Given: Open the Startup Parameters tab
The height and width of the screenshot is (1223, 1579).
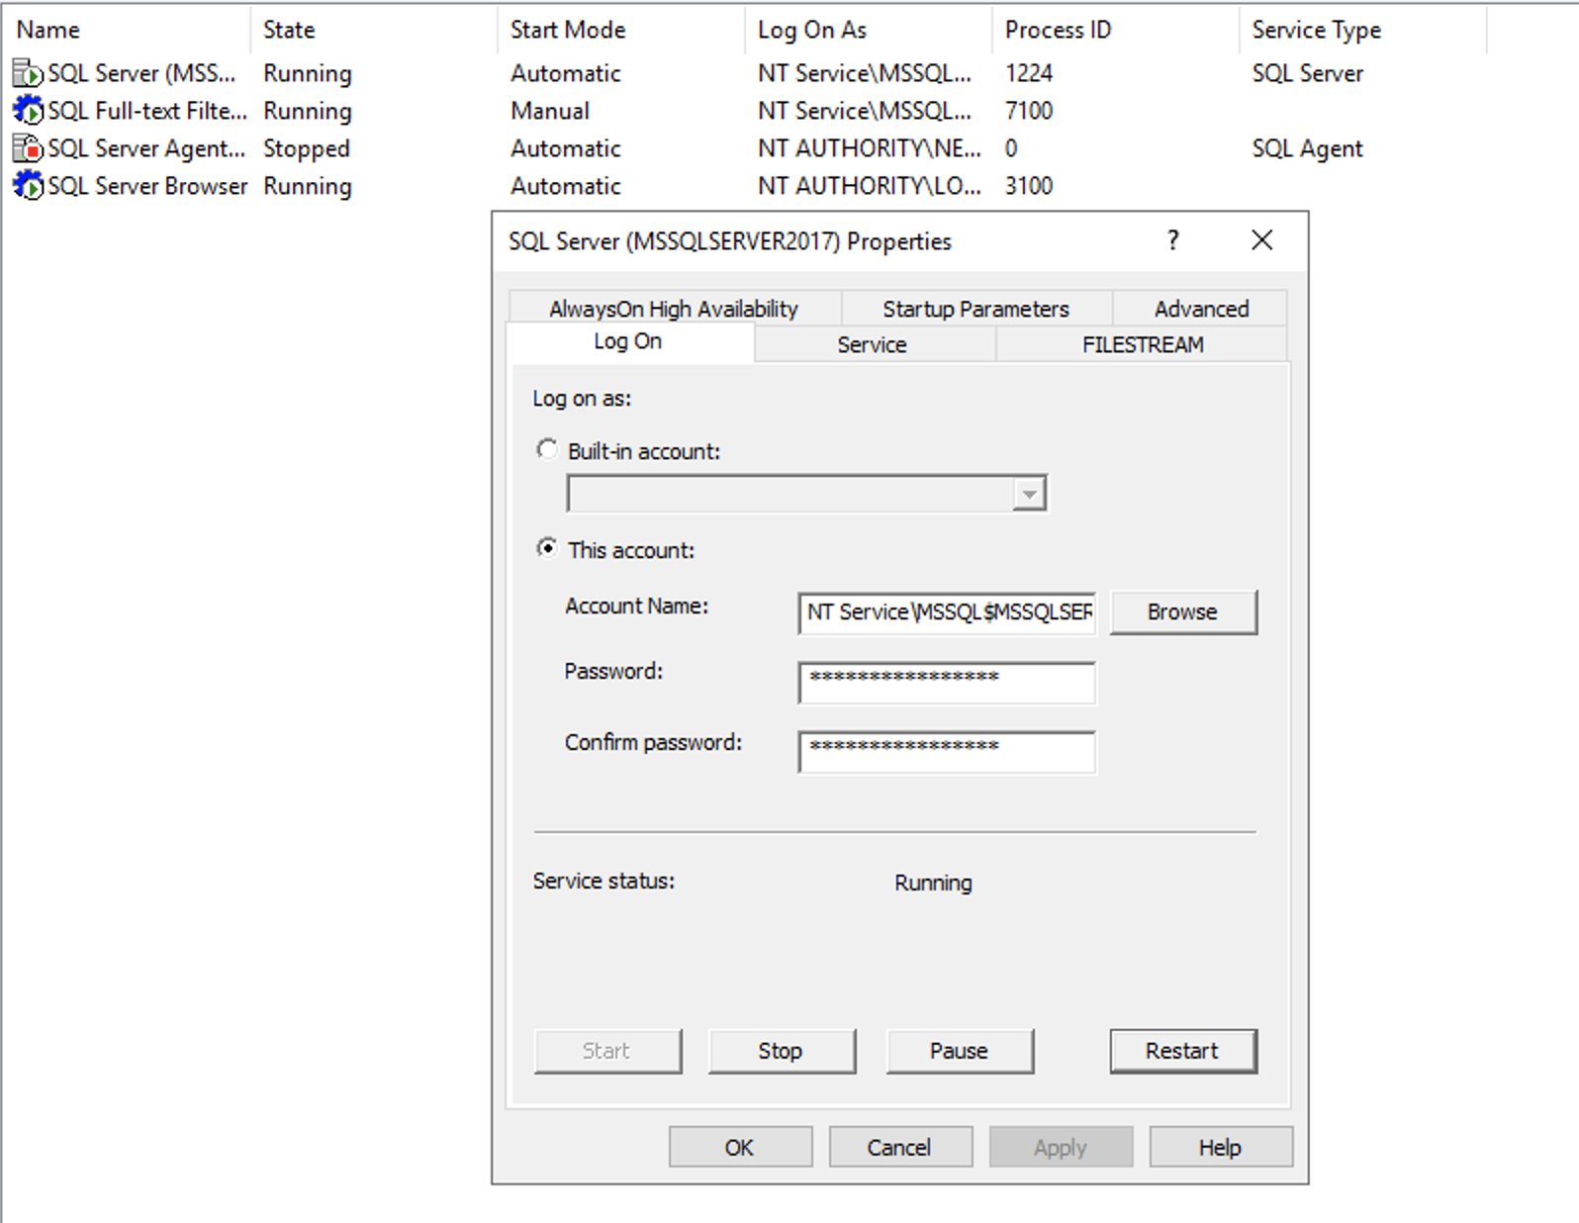Looking at the screenshot, I should [976, 309].
